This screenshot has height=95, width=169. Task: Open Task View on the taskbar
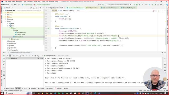(x=34, y=93)
